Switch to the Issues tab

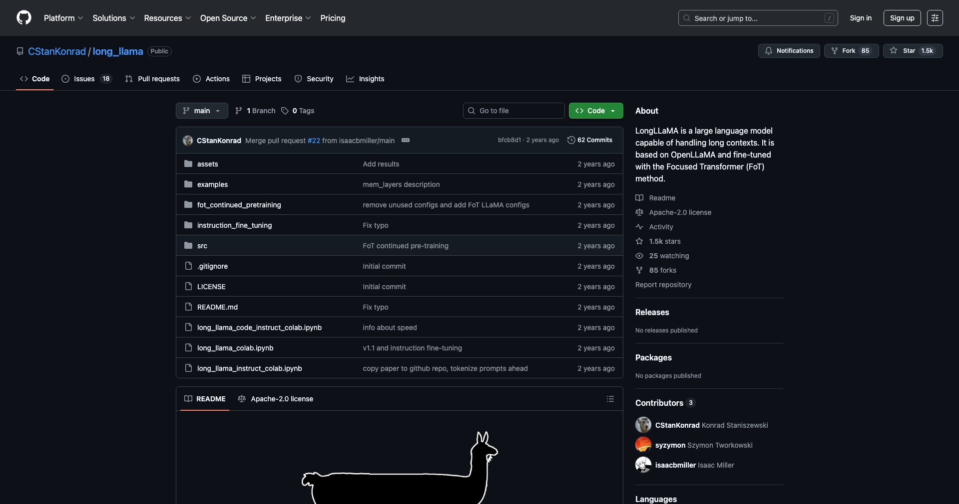click(87, 79)
